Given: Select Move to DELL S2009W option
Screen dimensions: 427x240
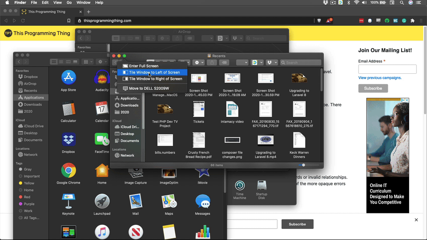Looking at the screenshot, I should pos(149,88).
